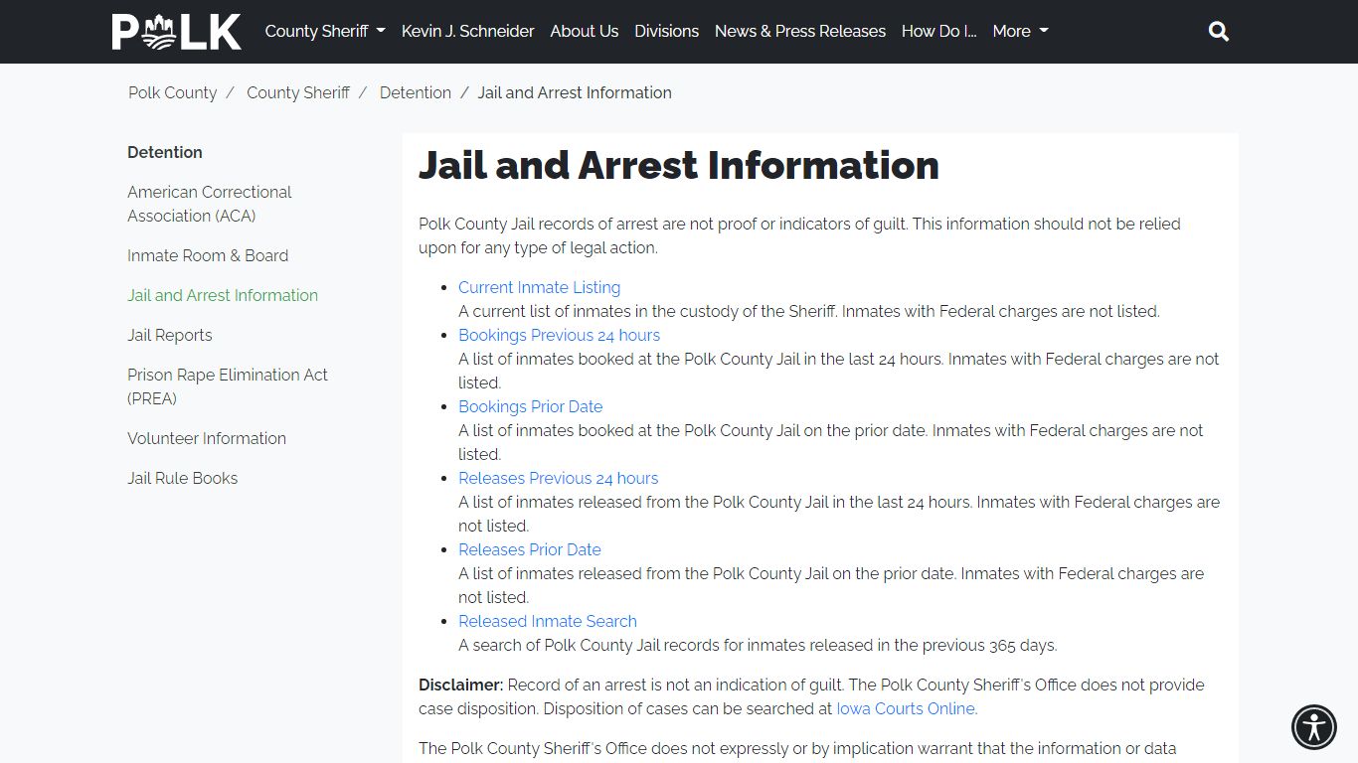1358x763 pixels.
Task: Open Prison Rape Elimination Act (PREA) link
Action: (x=228, y=386)
